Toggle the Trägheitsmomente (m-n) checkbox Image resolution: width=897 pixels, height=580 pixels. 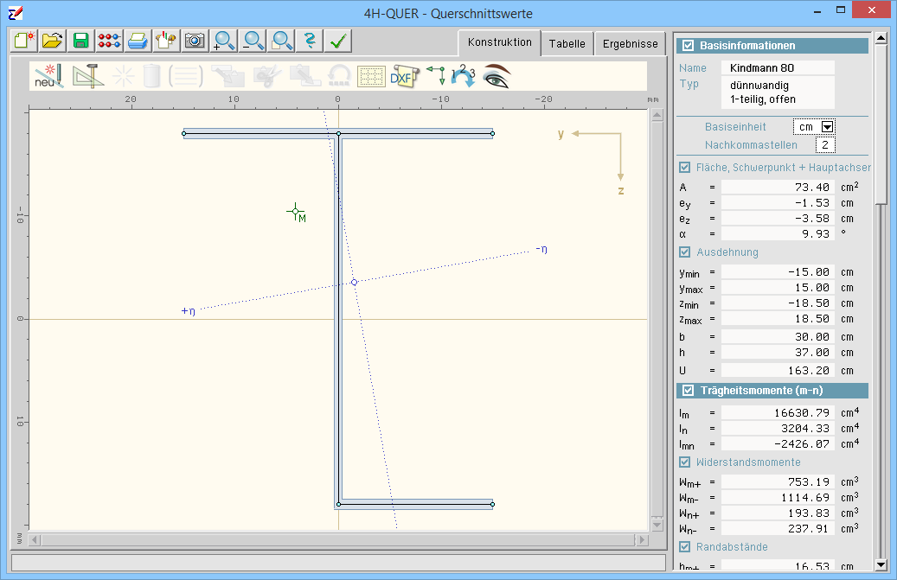point(689,391)
